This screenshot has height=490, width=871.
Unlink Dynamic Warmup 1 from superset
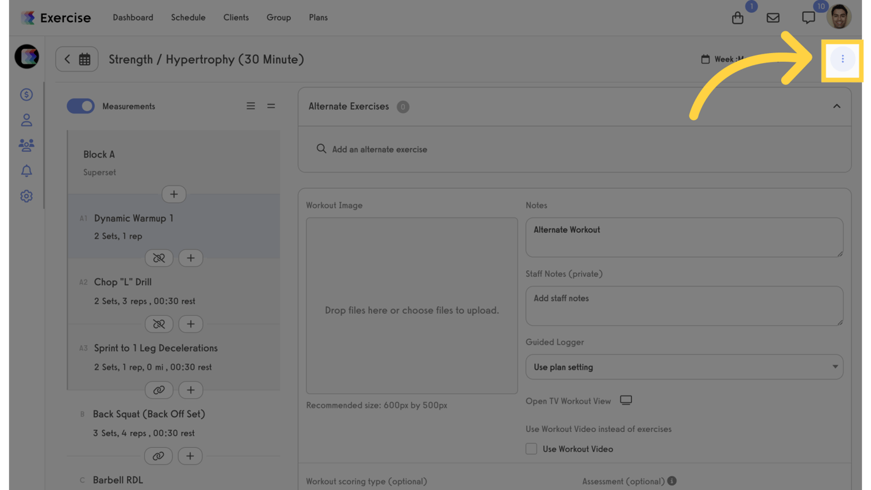click(159, 258)
